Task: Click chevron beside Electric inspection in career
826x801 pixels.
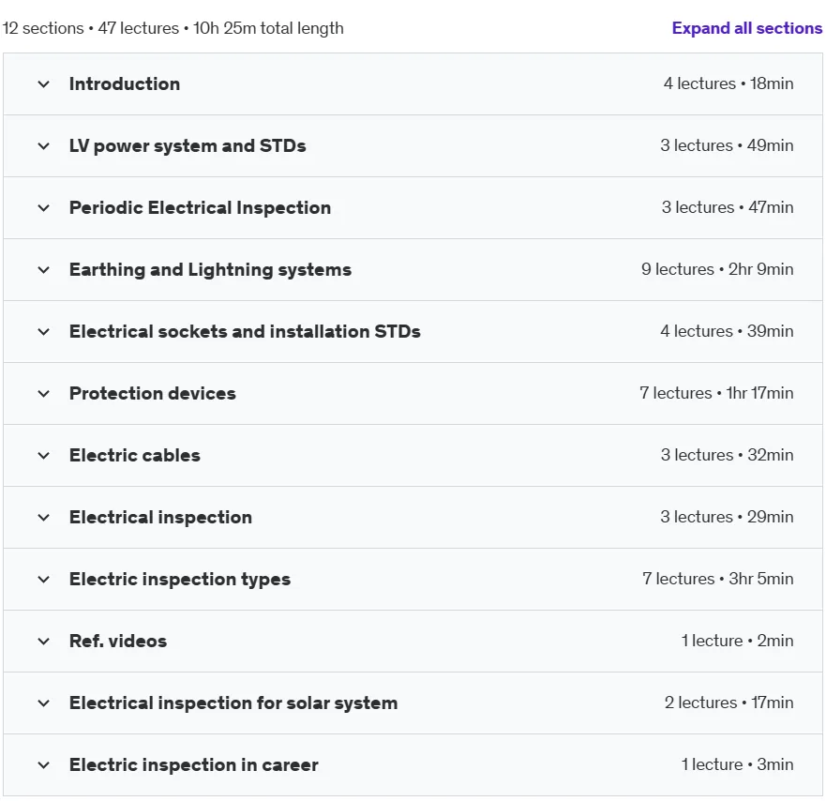Action: point(44,765)
